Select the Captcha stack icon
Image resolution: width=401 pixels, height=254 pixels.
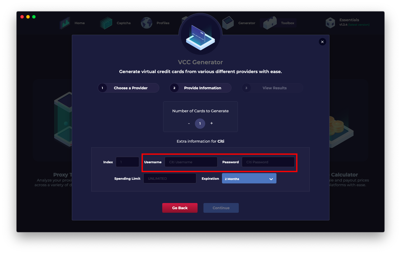click(106, 23)
